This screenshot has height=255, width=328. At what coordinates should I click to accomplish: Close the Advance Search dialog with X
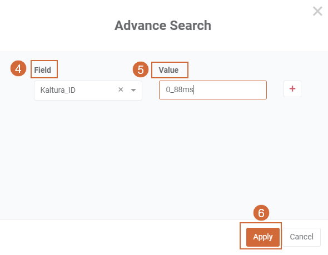pos(317,11)
